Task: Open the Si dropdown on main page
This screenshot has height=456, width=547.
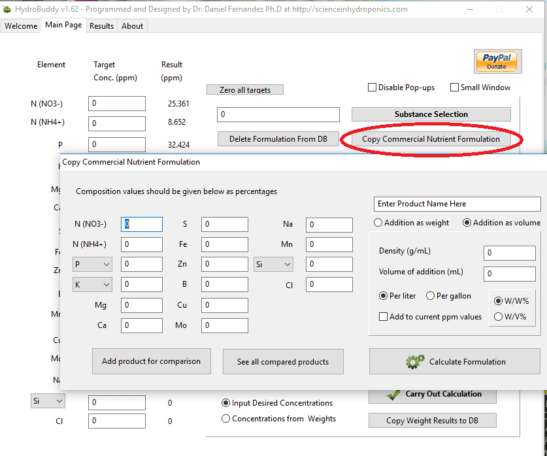Action: [48, 401]
